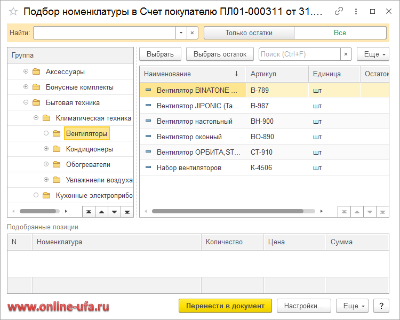400x320 pixels.
Task: Clear the Поиск (Ctrl+F) field
Action: (x=347, y=54)
